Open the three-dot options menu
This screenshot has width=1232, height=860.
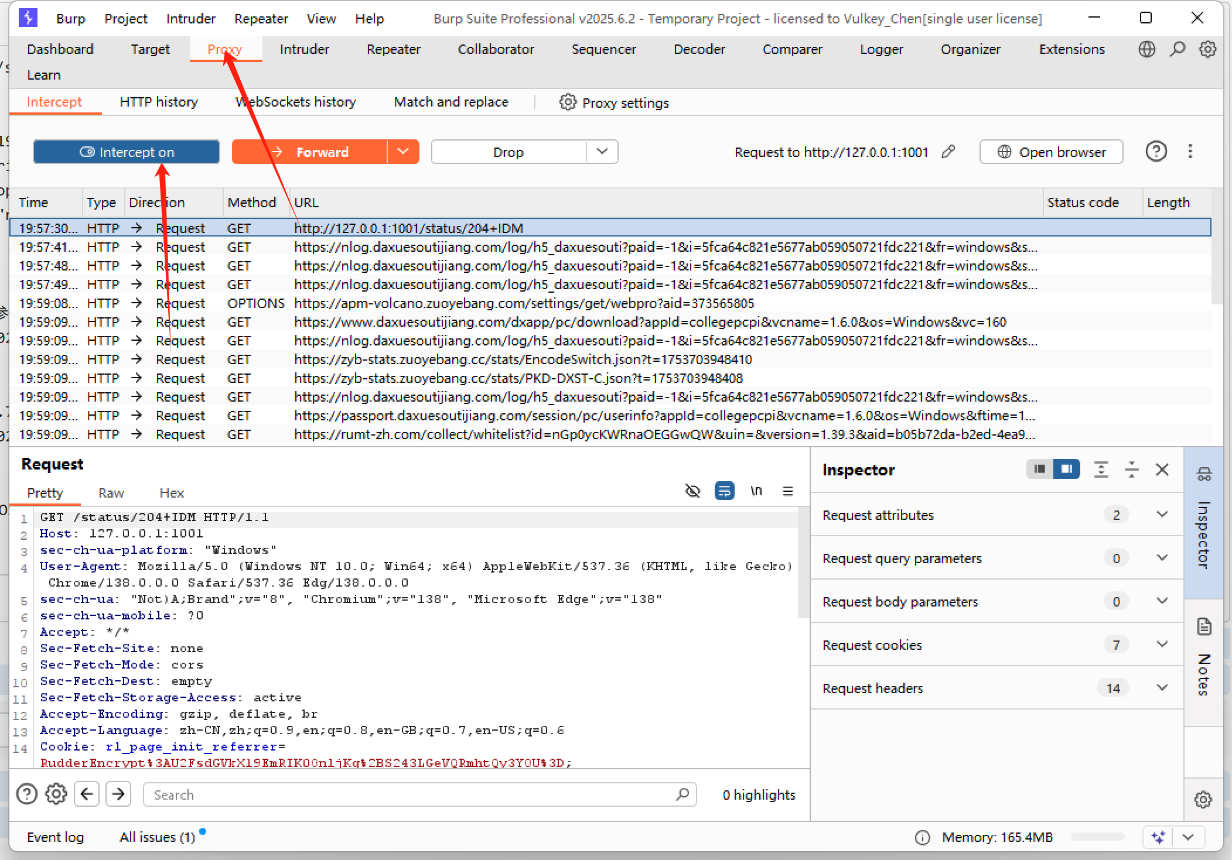[1190, 152]
